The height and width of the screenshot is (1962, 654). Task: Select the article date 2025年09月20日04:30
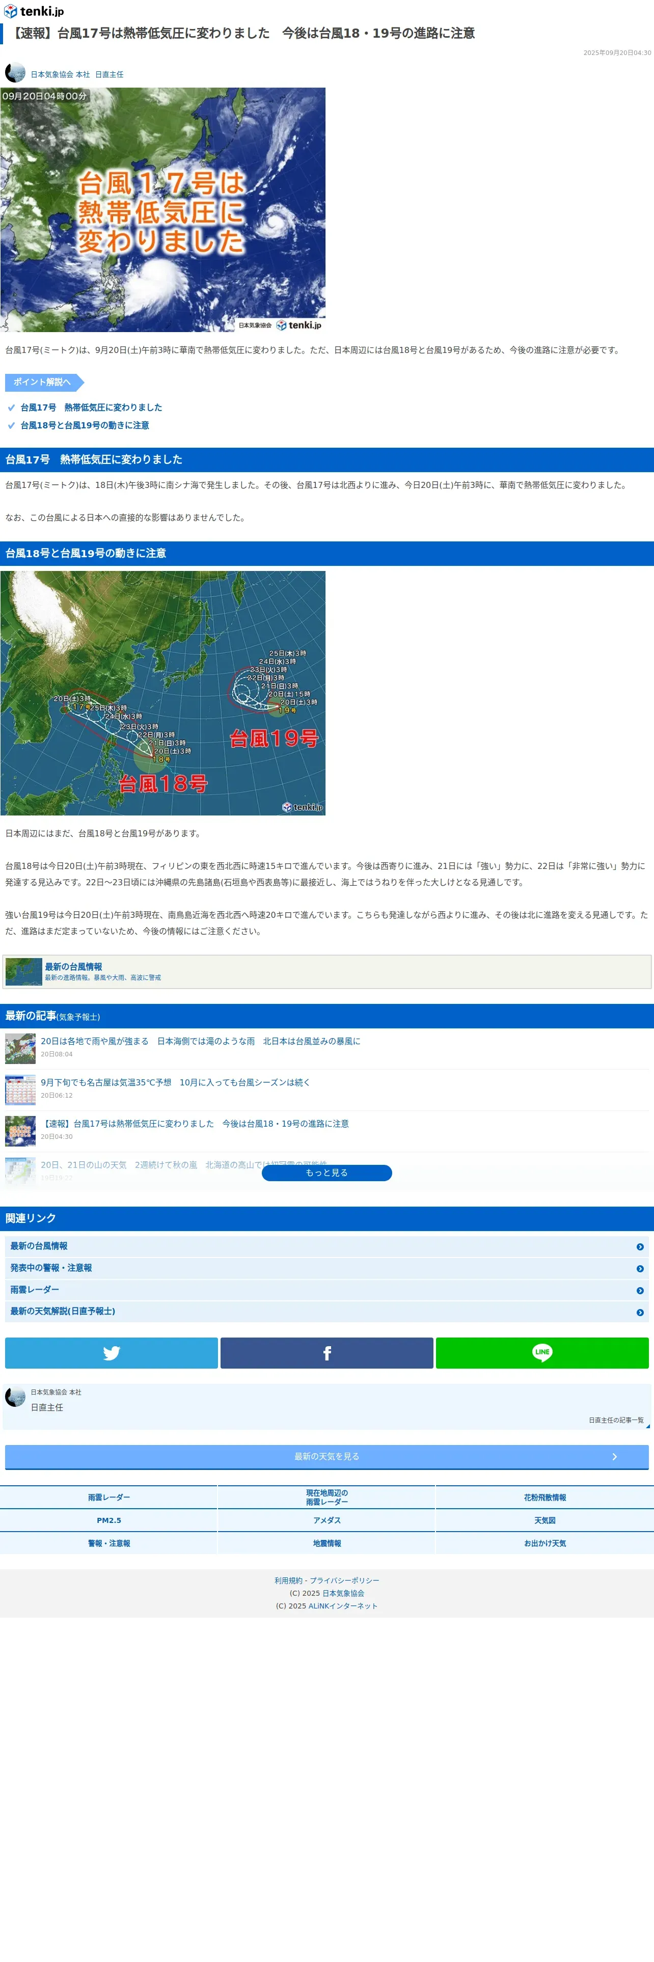click(617, 52)
